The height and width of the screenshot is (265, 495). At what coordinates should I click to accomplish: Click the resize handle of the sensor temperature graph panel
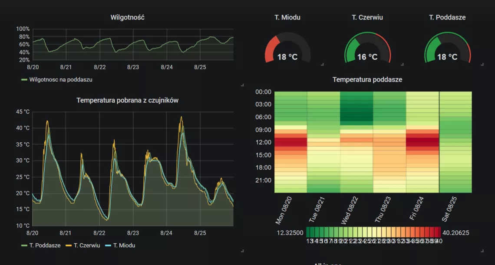[x=242, y=250]
